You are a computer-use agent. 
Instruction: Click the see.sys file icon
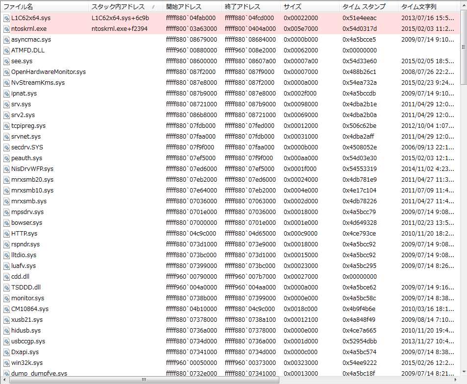[x=6, y=61]
